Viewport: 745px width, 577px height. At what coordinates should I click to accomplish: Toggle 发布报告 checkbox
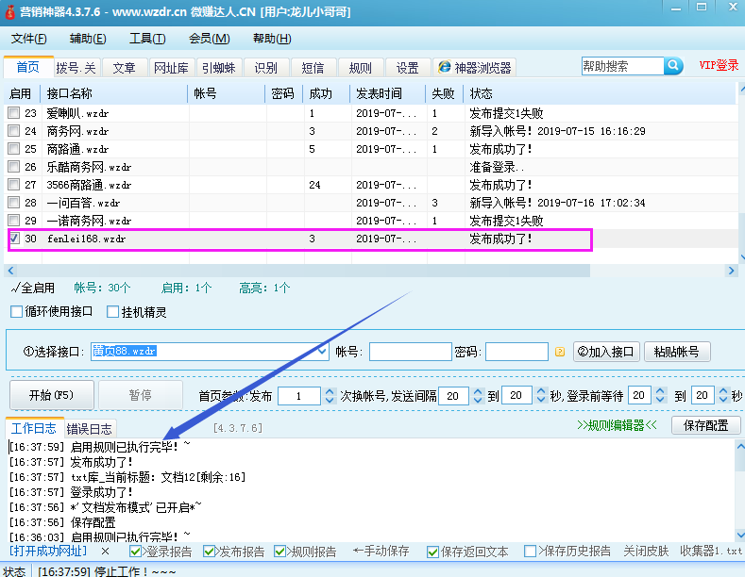[x=208, y=552]
